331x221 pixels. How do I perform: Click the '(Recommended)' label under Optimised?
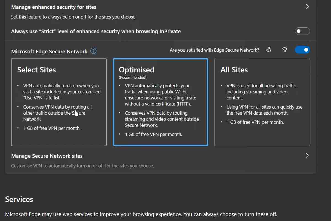pos(132,77)
